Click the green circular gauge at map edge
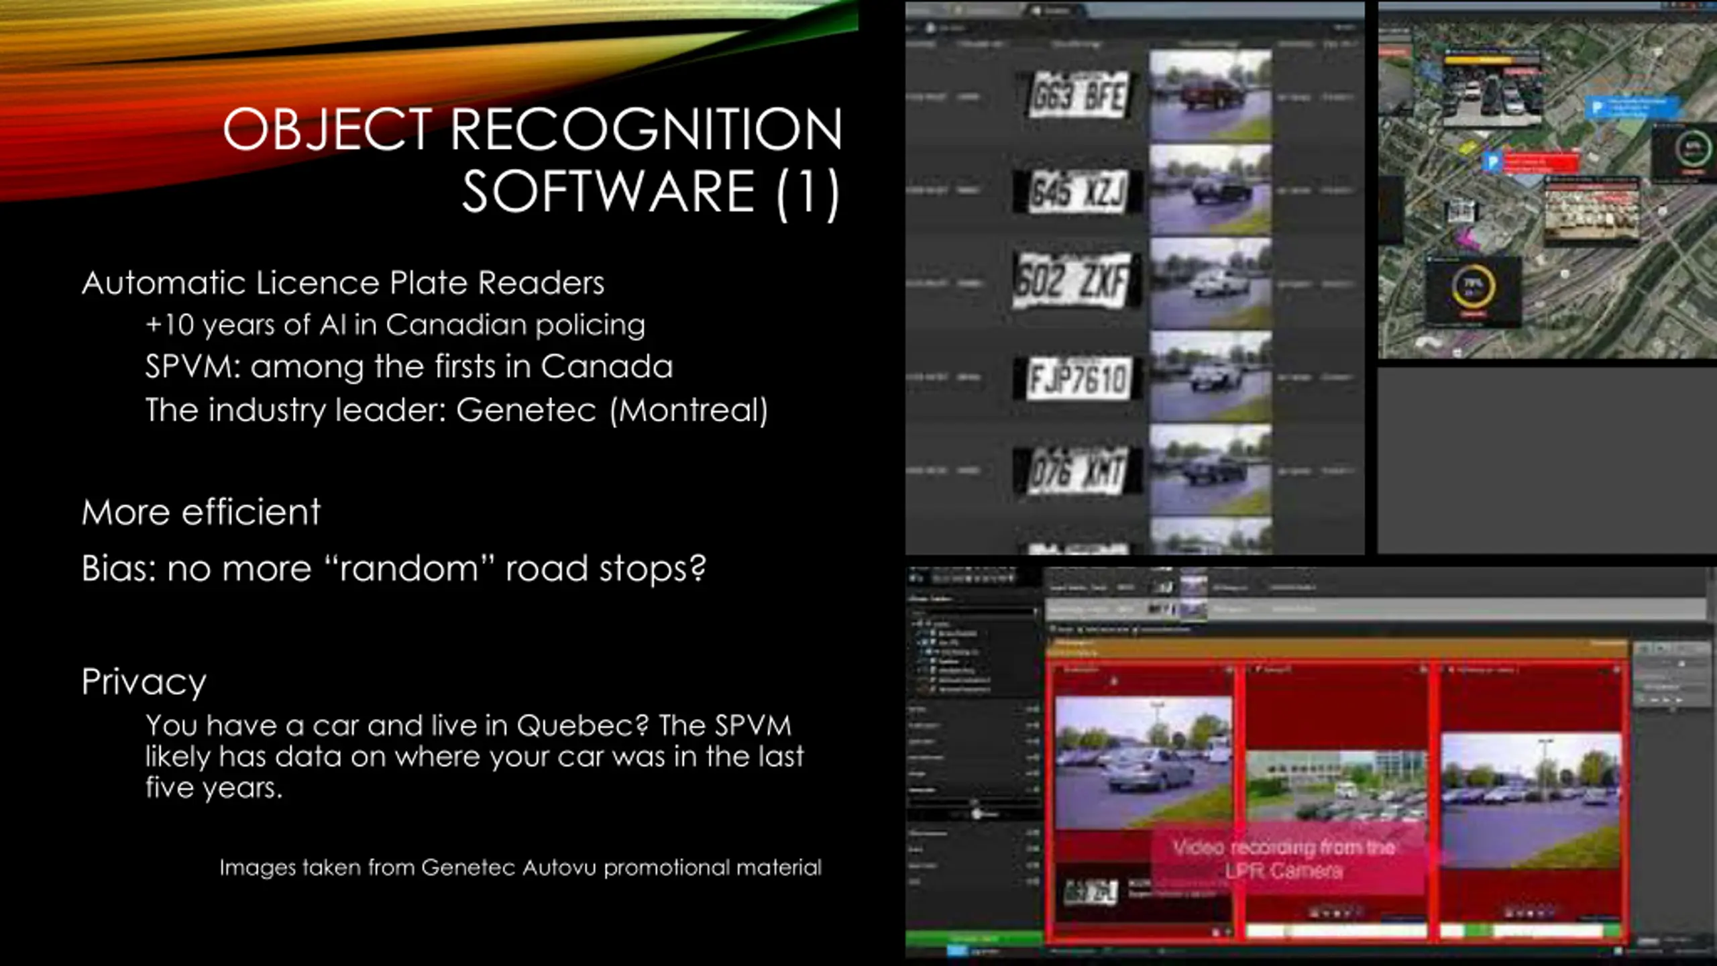 tap(1693, 149)
